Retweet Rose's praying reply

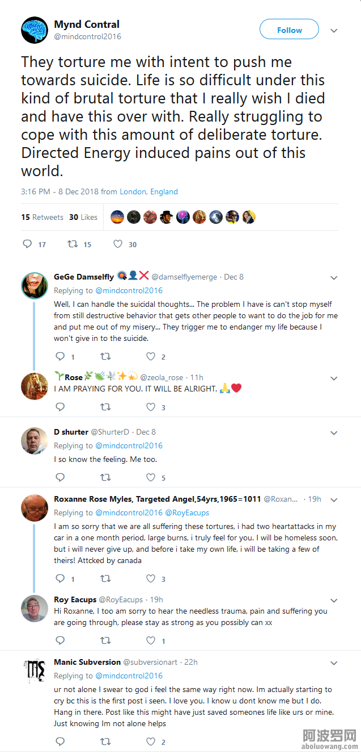(x=105, y=407)
